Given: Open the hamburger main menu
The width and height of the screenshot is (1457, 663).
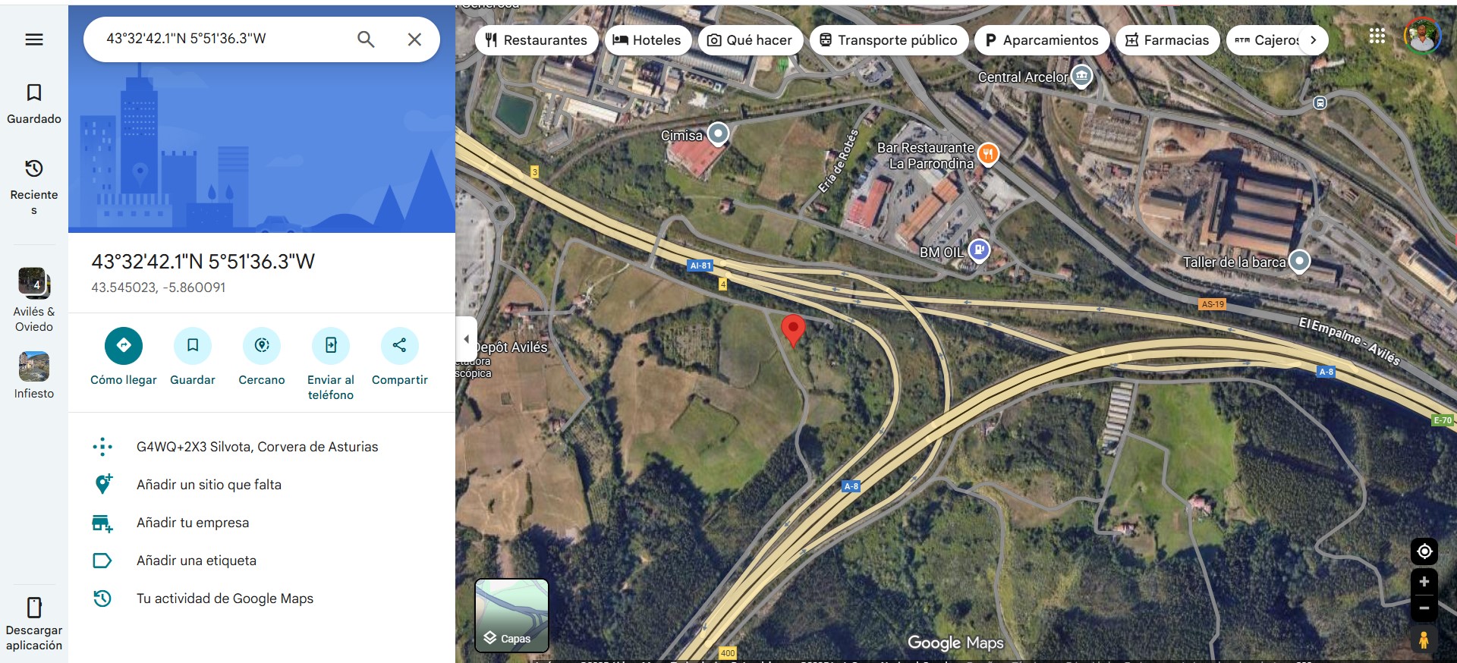Looking at the screenshot, I should click(34, 39).
